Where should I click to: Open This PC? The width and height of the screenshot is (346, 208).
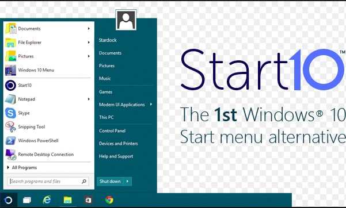107,117
